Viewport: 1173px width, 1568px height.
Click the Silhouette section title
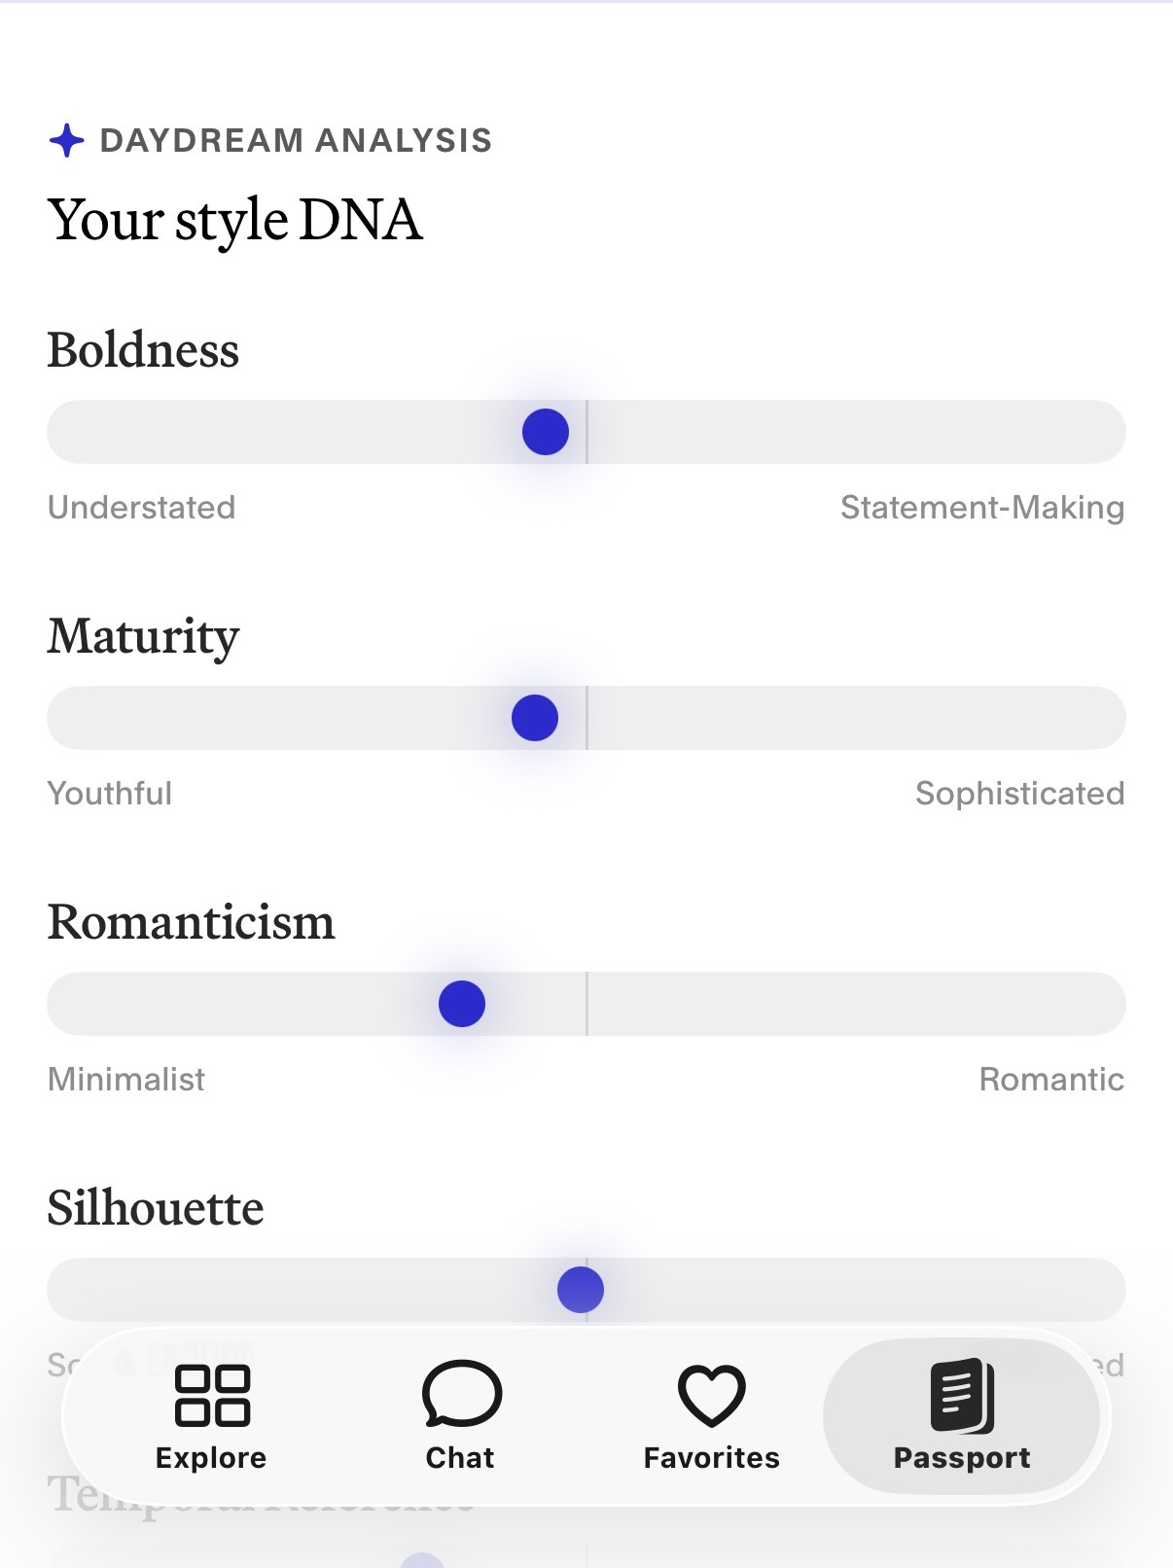[156, 1208]
